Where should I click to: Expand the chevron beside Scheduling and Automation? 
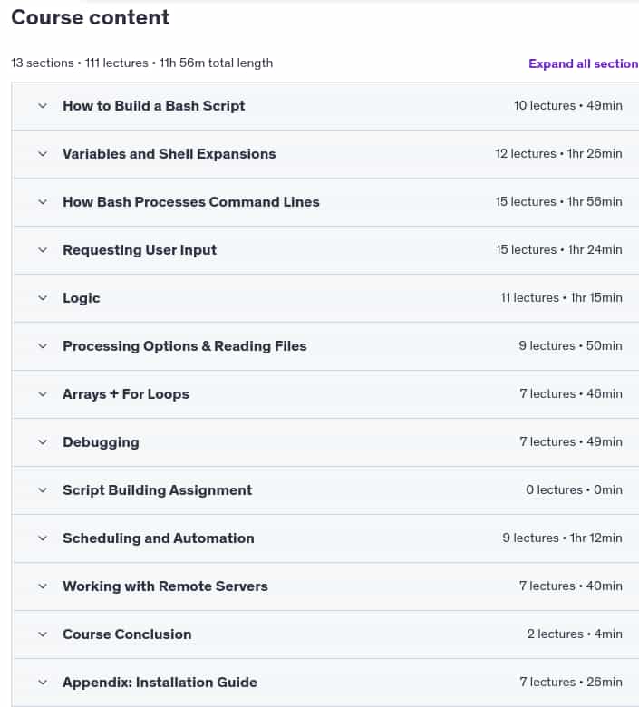[43, 538]
